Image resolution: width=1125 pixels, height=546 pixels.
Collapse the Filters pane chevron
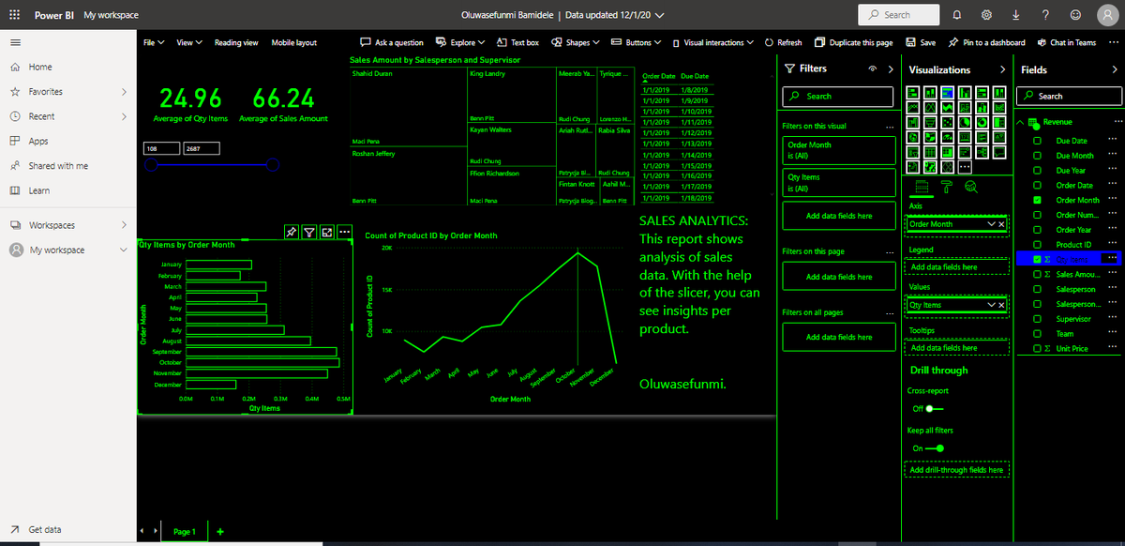[890, 69]
